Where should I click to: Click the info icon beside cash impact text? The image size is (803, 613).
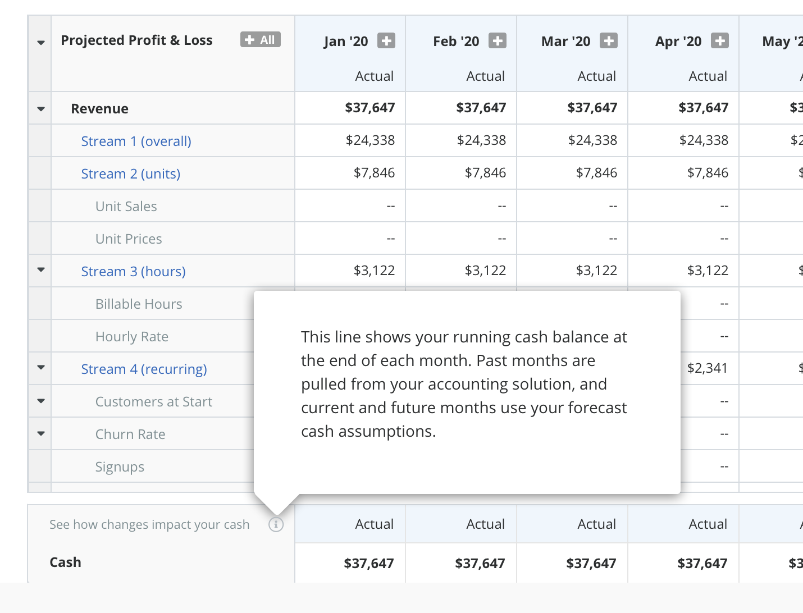276,524
